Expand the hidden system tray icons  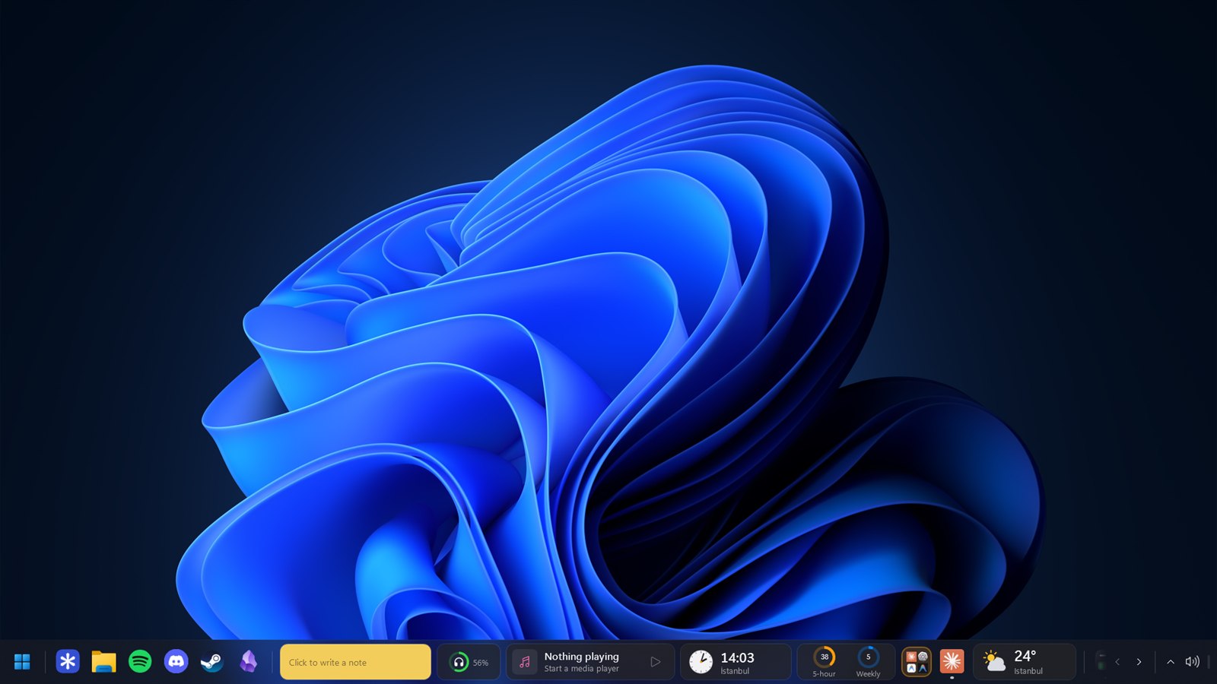click(1171, 662)
